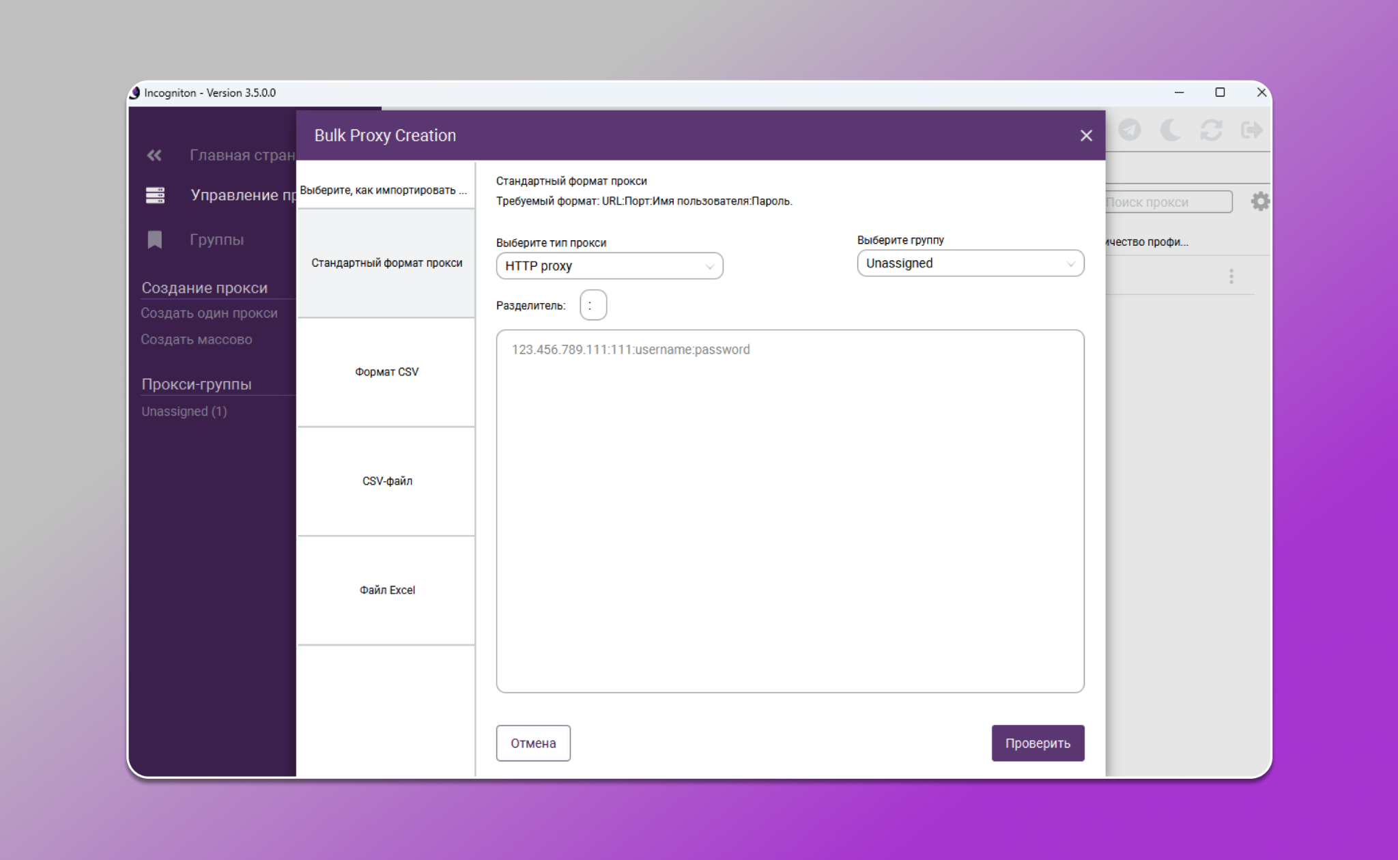This screenshot has height=860, width=1398.
Task: Open settings gear next to proxy search
Action: [x=1259, y=201]
